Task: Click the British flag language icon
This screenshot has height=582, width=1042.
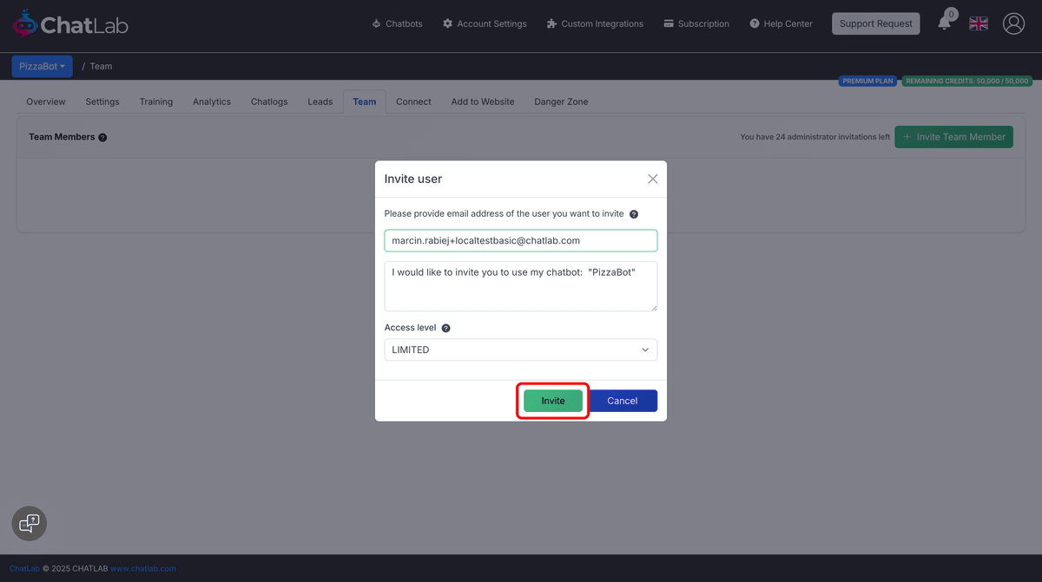Action: (x=978, y=23)
